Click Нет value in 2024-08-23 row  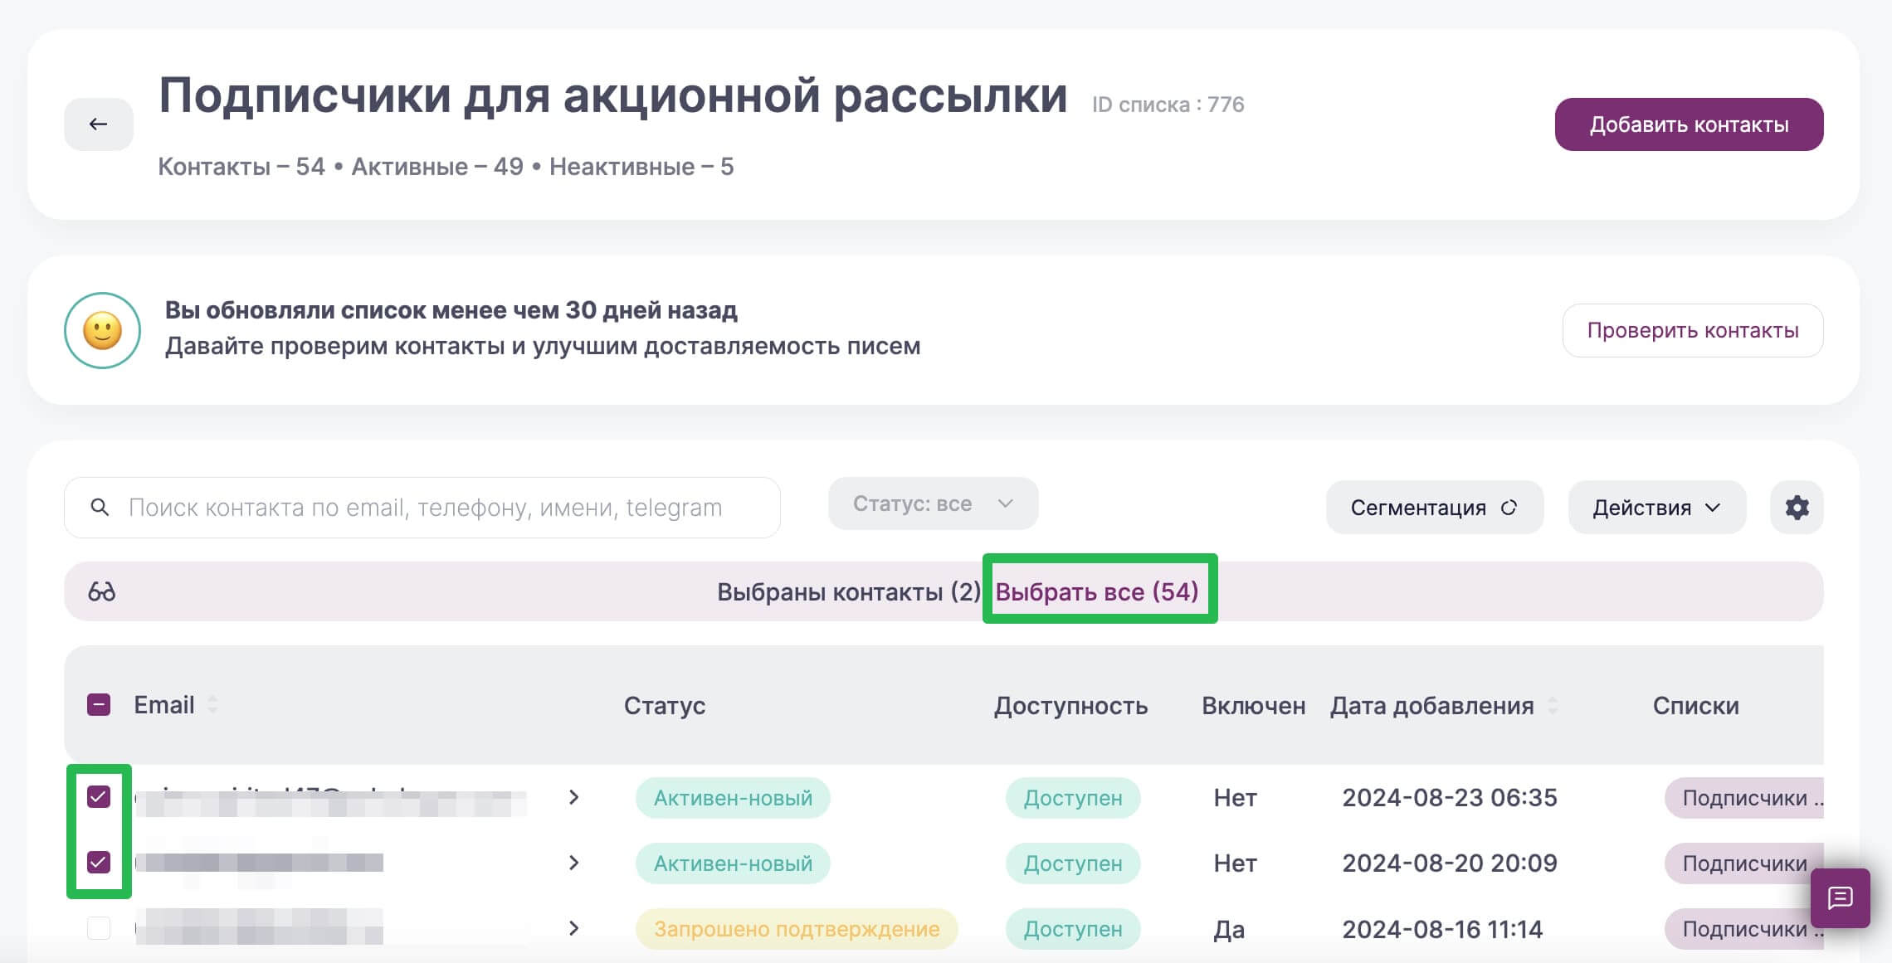(1235, 797)
